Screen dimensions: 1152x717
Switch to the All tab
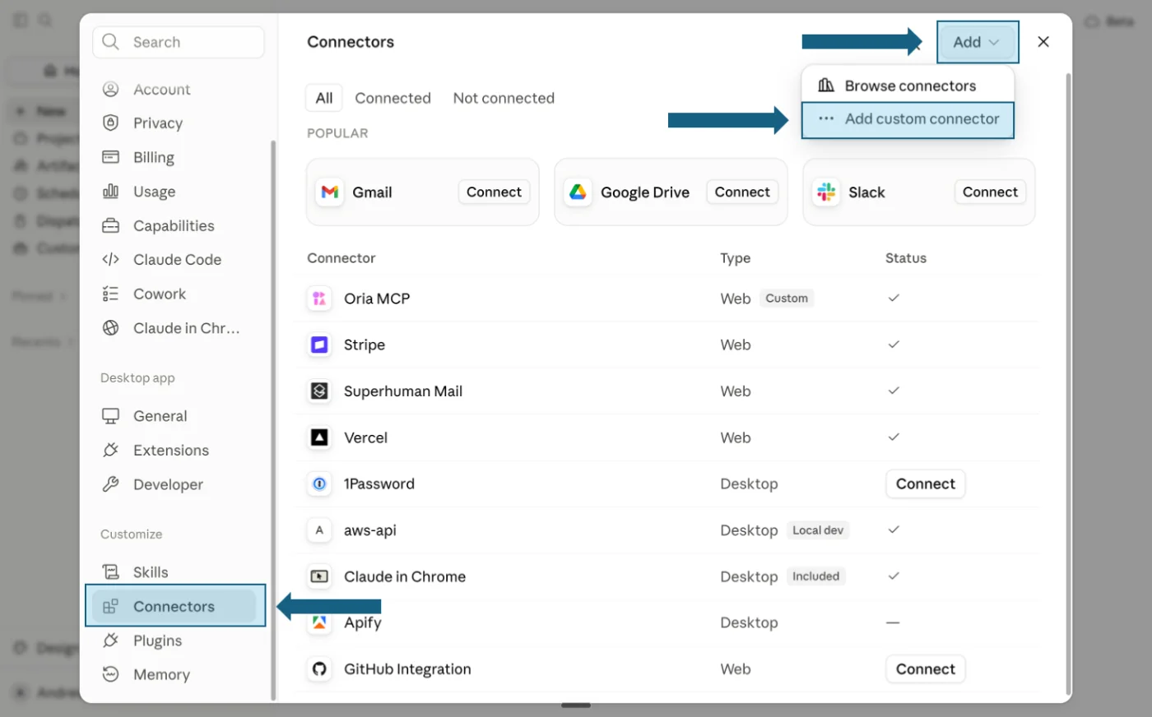(324, 98)
